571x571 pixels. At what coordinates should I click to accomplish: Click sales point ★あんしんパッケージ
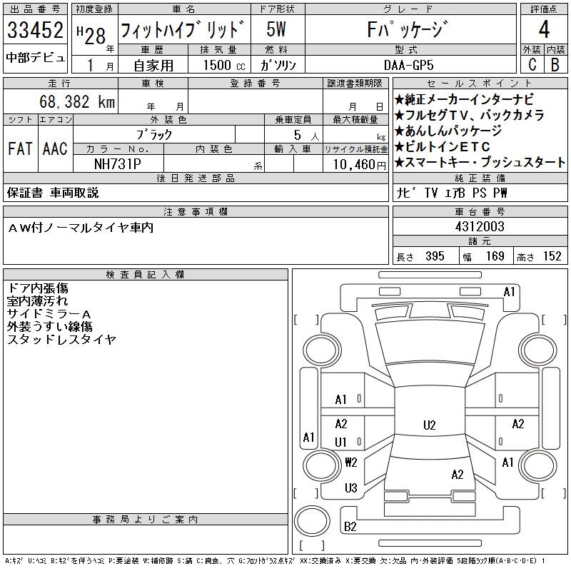[x=448, y=131]
